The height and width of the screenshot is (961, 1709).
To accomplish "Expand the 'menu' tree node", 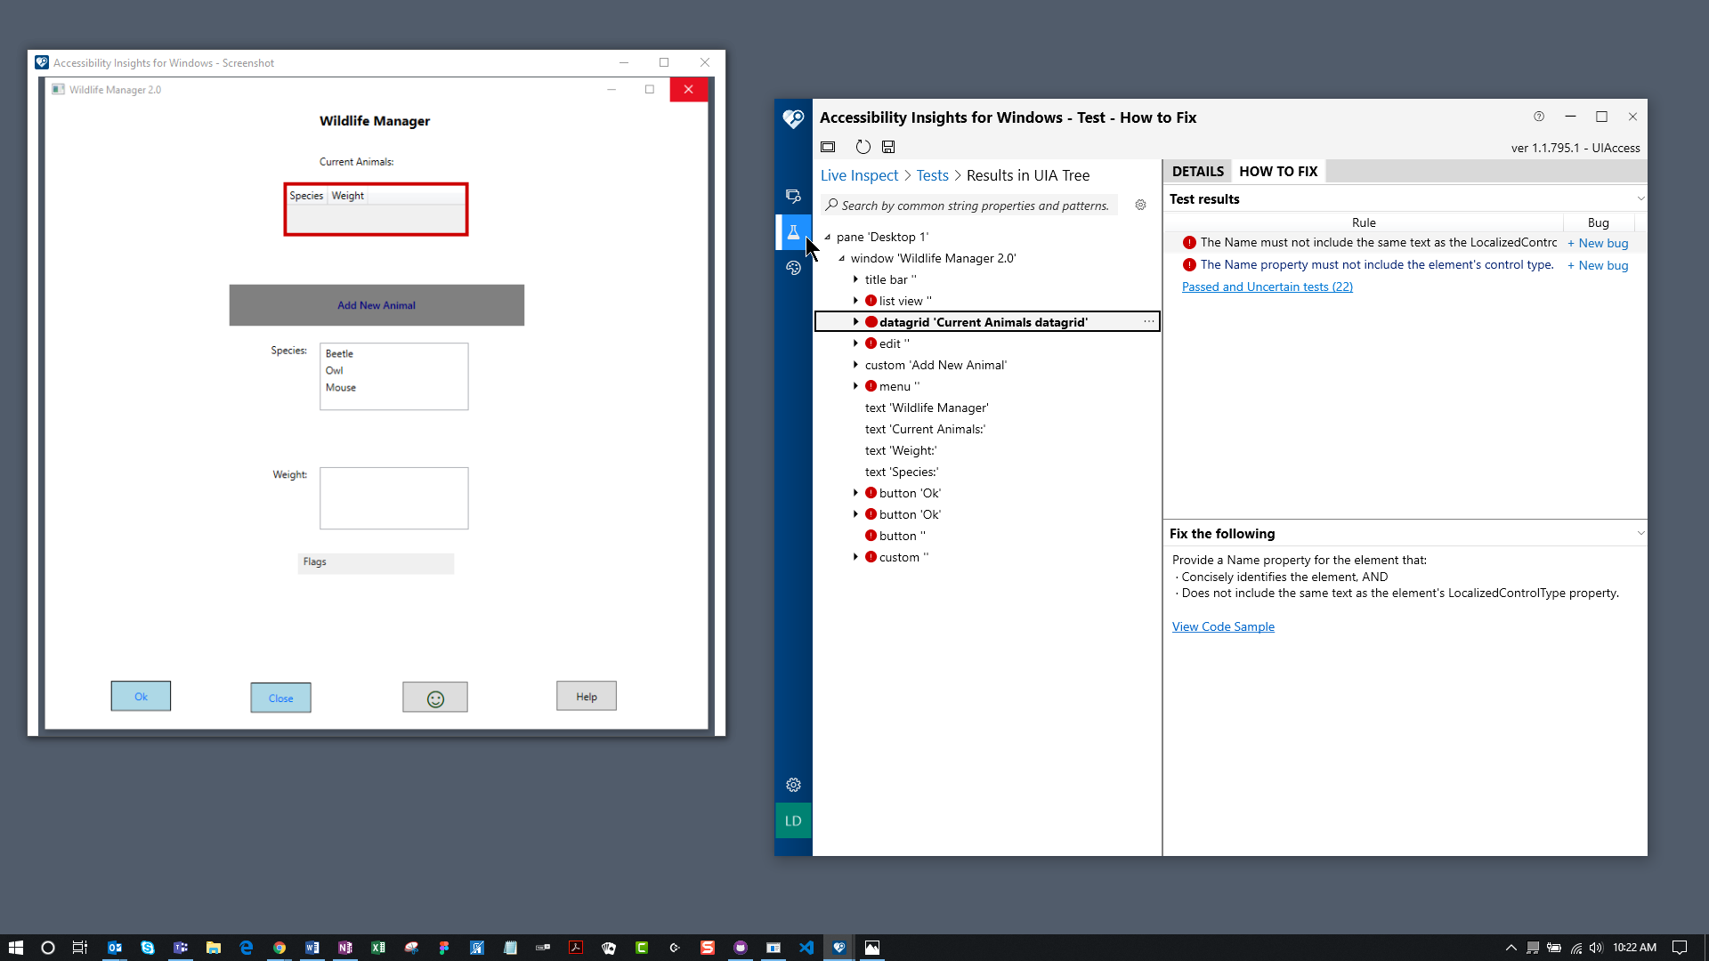I will coord(856,386).
